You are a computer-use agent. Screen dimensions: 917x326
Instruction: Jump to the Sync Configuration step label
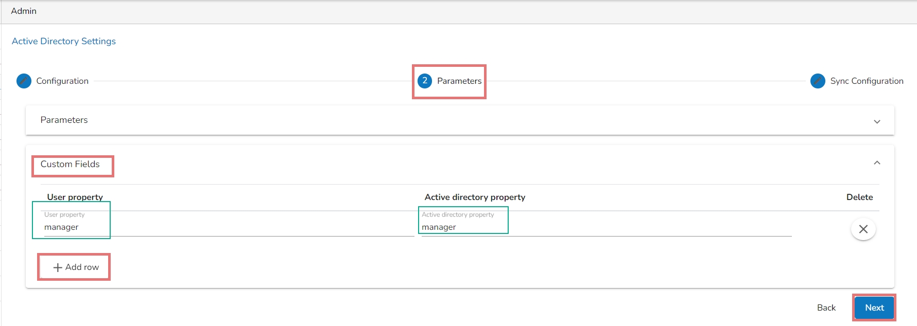click(867, 81)
